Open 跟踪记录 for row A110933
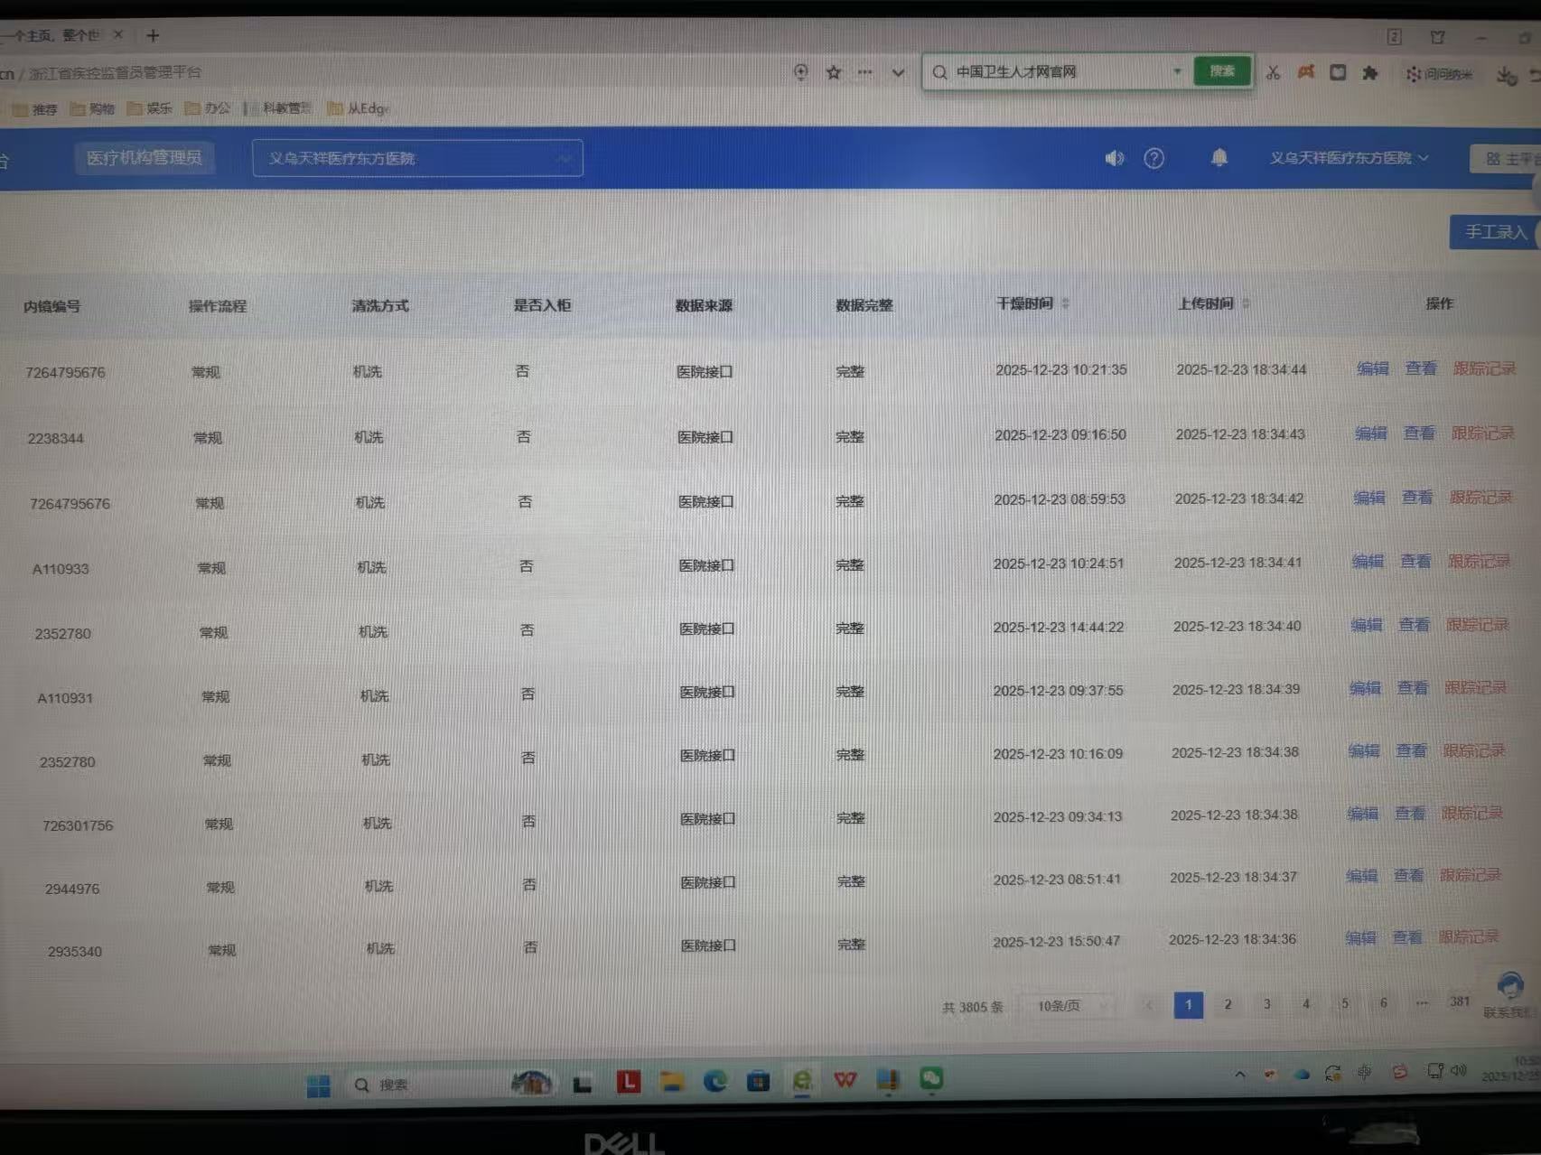The height and width of the screenshot is (1155, 1541). pos(1479,561)
